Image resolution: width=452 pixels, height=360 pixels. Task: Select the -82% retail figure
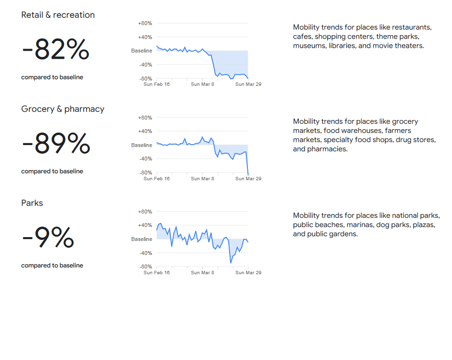click(56, 49)
